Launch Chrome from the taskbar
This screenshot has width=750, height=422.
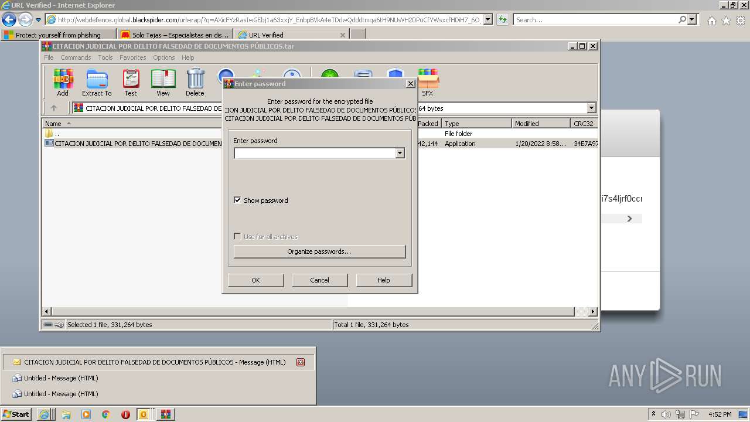click(x=106, y=414)
